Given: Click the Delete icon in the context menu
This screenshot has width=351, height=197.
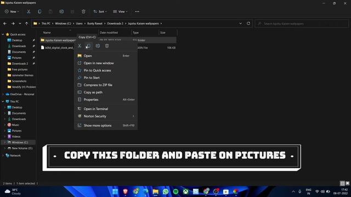Looking at the screenshot, I should [107, 46].
